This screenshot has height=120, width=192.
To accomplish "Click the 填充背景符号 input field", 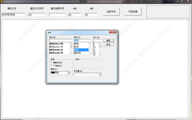I will (57, 15).
